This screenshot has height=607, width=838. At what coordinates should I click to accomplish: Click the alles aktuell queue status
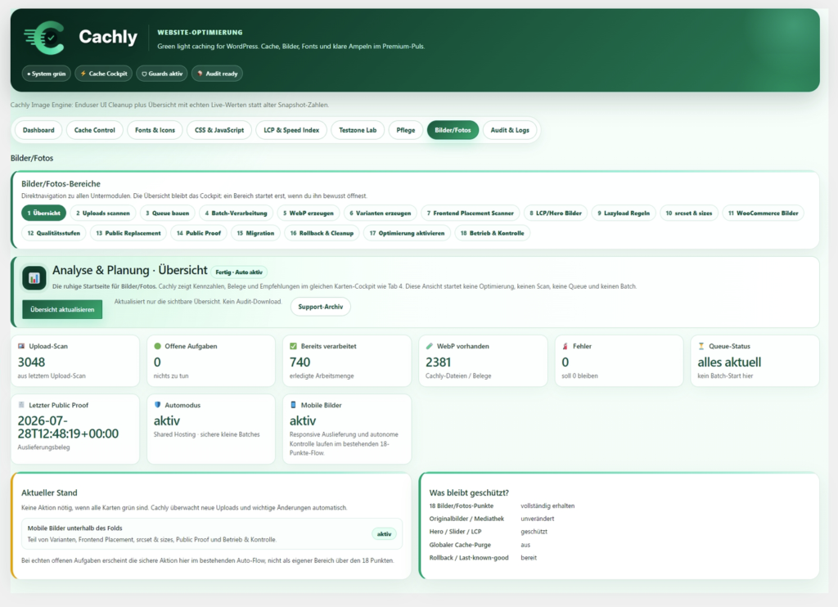pos(729,362)
